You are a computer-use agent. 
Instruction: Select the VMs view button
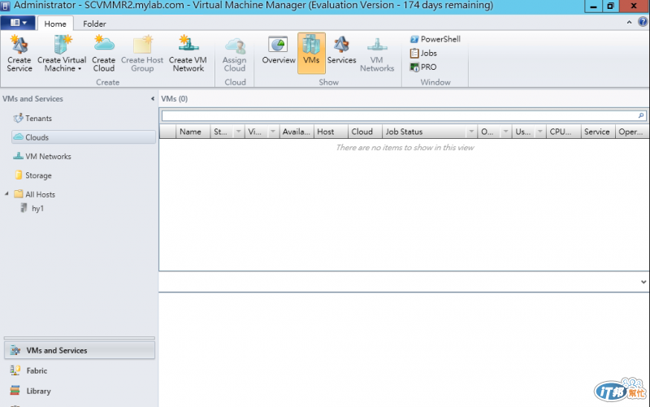coord(311,54)
